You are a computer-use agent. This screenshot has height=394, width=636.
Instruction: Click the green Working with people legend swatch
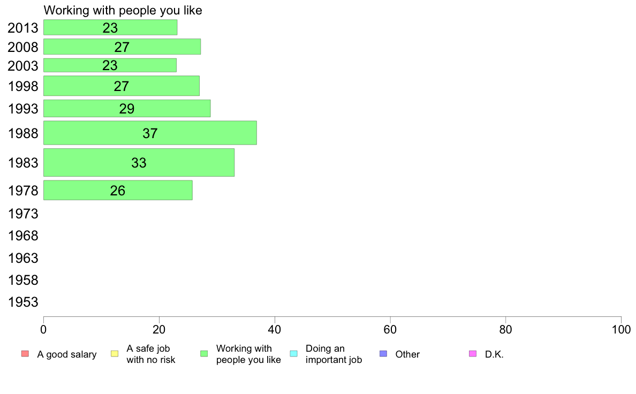(204, 354)
